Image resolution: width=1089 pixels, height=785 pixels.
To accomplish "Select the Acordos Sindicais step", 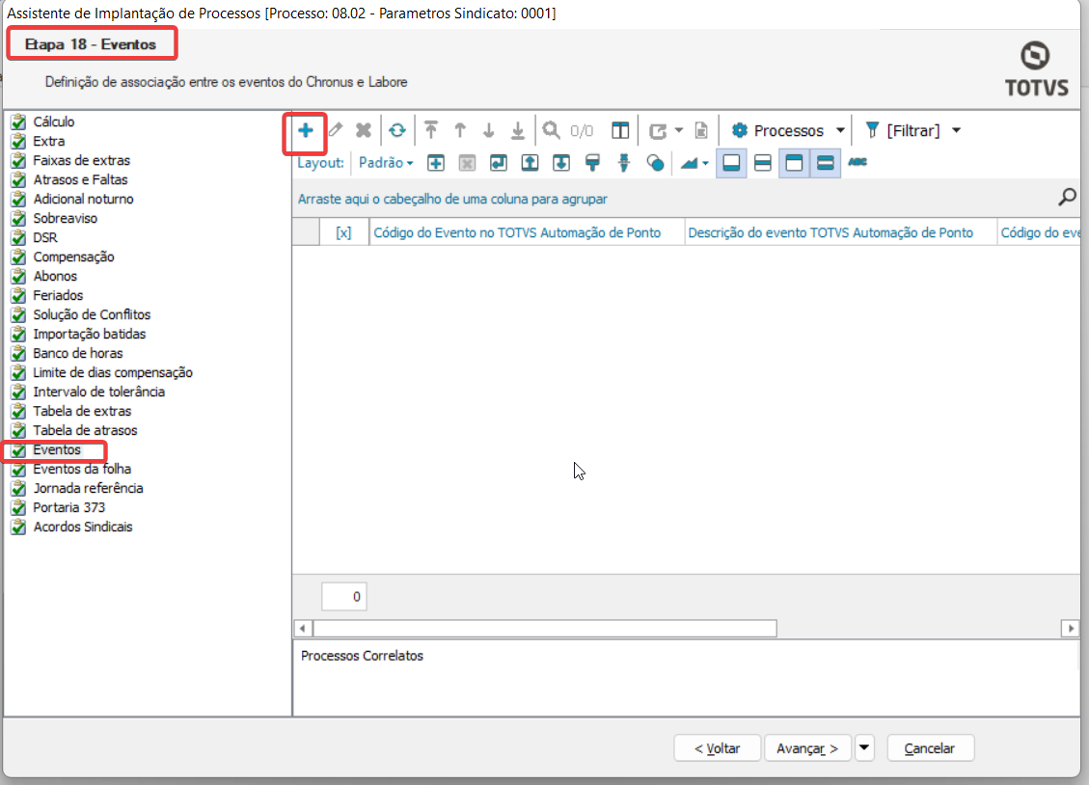I will (83, 527).
